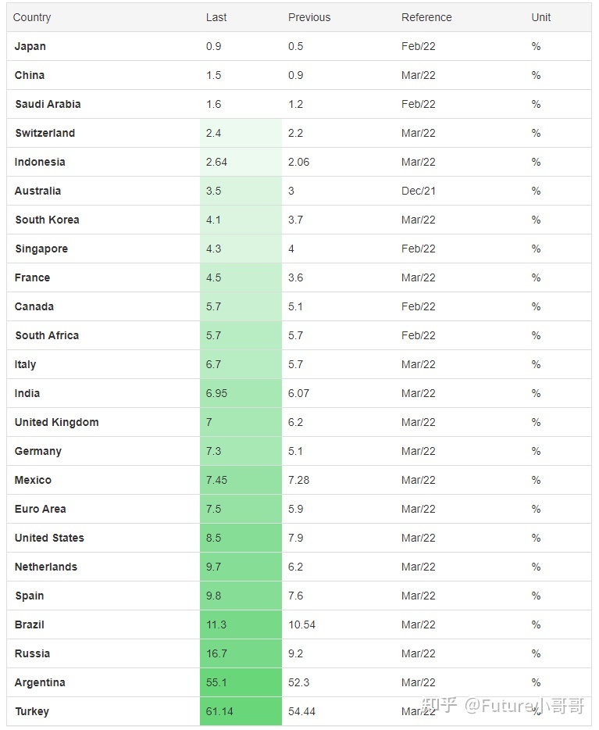Viewport: 599px width, 730px height.
Task: Click the Unit column header
Action: pyautogui.click(x=541, y=17)
